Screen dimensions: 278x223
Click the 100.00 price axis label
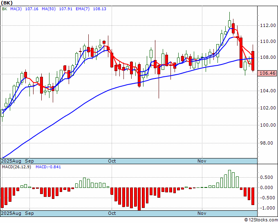(x=268, y=125)
